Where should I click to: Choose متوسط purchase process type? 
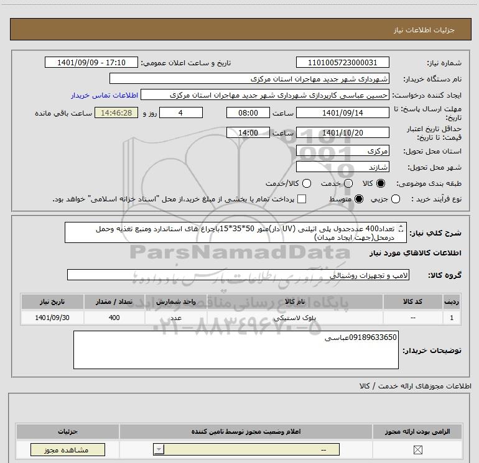pos(359,199)
